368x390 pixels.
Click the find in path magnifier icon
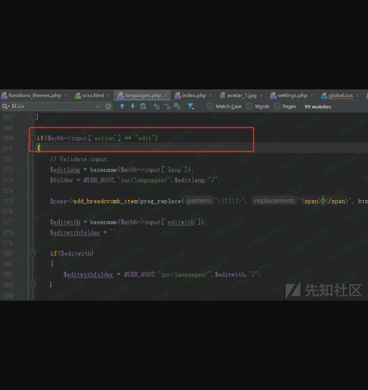143,106
